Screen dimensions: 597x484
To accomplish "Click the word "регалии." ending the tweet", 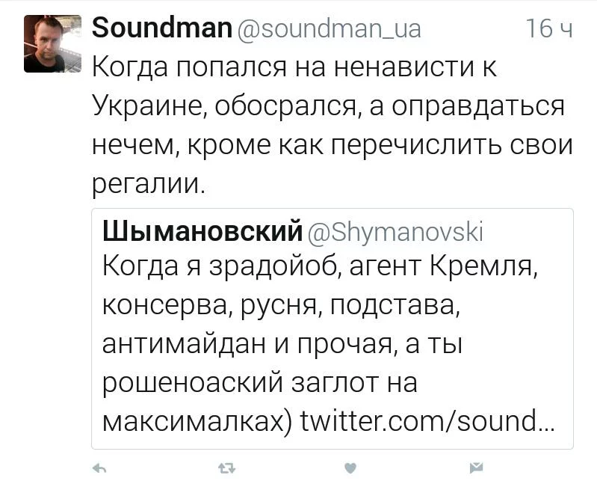I will (148, 184).
